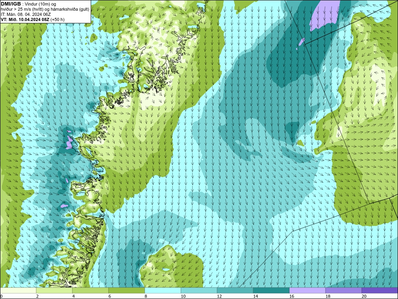Click the scale label 18
This screenshot has height=299, width=398.
point(328,296)
